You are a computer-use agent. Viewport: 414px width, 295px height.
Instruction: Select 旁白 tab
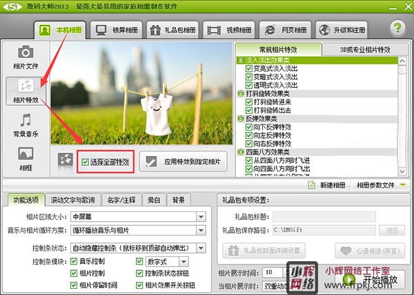tap(154, 200)
